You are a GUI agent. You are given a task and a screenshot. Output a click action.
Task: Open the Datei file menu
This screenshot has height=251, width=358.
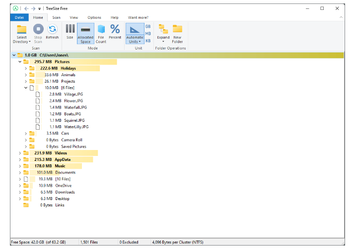(19, 17)
